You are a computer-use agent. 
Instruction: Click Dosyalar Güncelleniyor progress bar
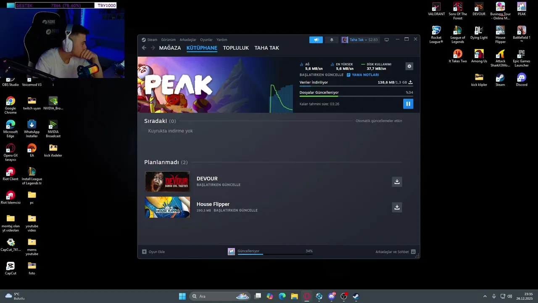pos(356,96)
